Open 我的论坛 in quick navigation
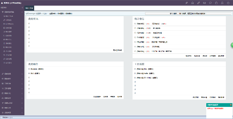This screenshot has height=119, width=233. coord(9,47)
